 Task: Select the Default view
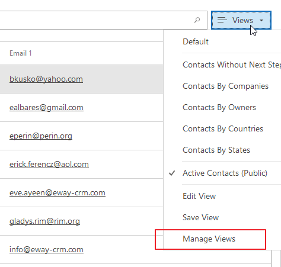196,41
